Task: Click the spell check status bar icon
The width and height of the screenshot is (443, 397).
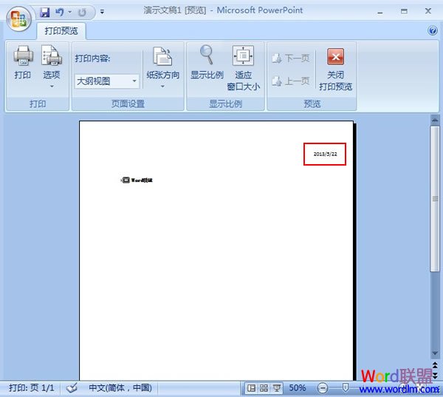Action: pyautogui.click(x=72, y=388)
